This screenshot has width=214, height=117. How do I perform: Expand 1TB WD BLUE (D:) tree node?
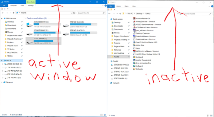3,68
